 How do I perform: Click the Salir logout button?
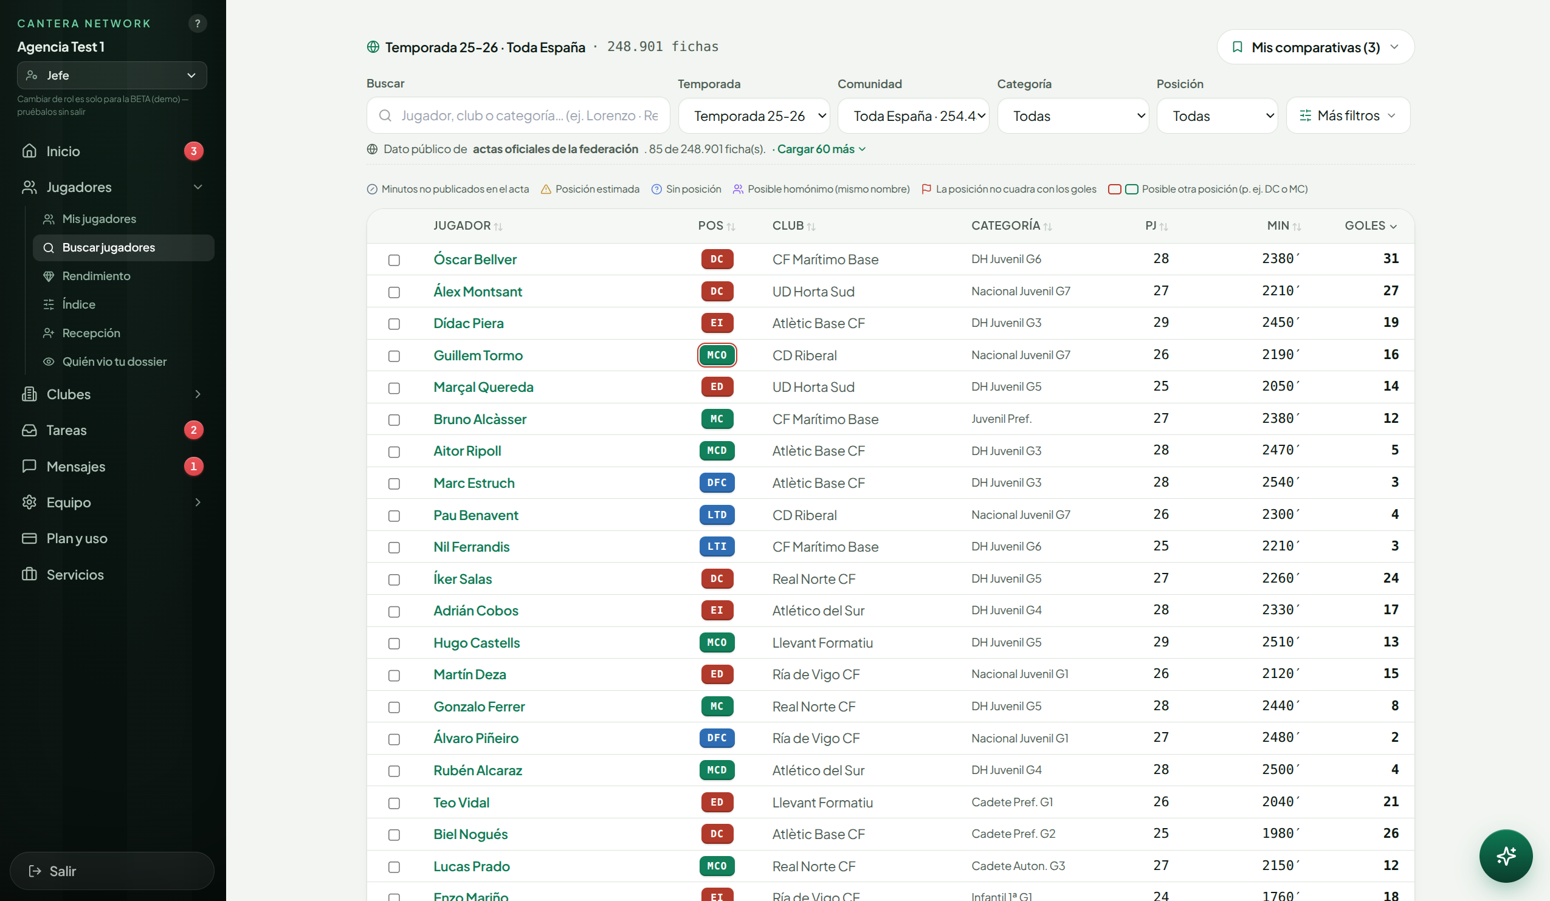(x=112, y=870)
